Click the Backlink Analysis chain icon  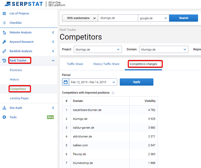click(4, 51)
